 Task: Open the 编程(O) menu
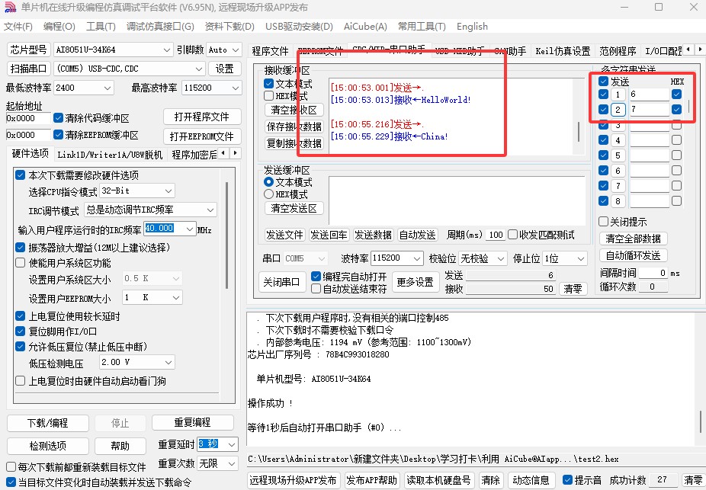[x=59, y=27]
